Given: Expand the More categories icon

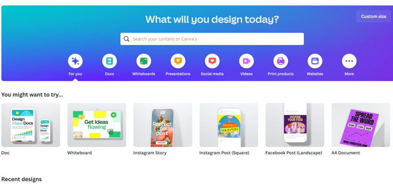Looking at the screenshot, I should point(349,61).
